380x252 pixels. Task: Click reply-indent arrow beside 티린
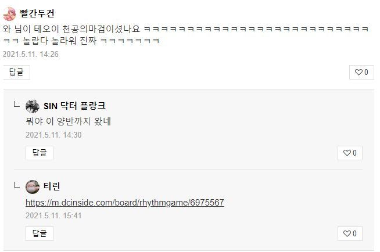pos(16,185)
